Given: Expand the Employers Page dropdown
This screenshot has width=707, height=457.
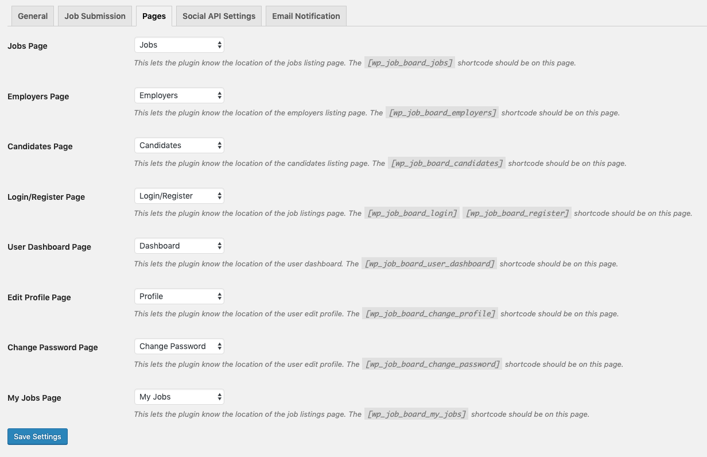Looking at the screenshot, I should 179,95.
